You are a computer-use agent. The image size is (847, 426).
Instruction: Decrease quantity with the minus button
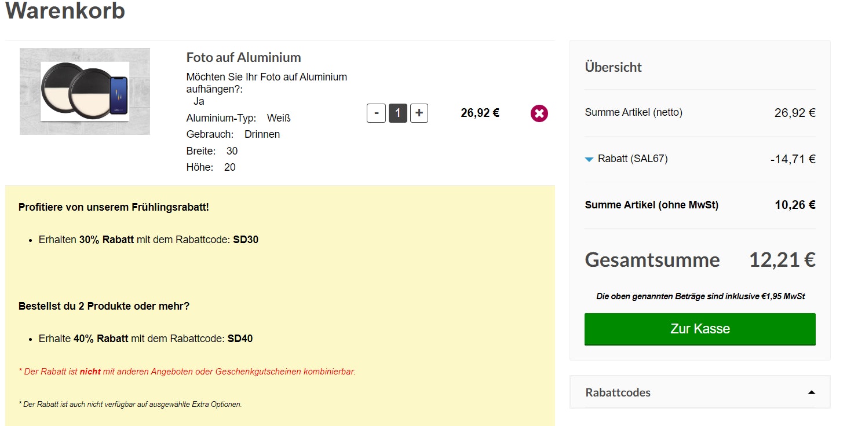(376, 113)
